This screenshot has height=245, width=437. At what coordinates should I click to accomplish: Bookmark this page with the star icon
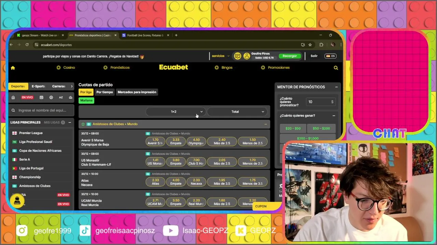click(310, 45)
